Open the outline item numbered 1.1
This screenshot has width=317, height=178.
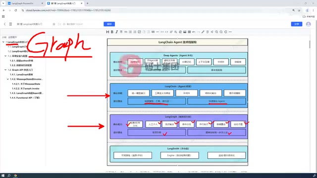point(17,46)
